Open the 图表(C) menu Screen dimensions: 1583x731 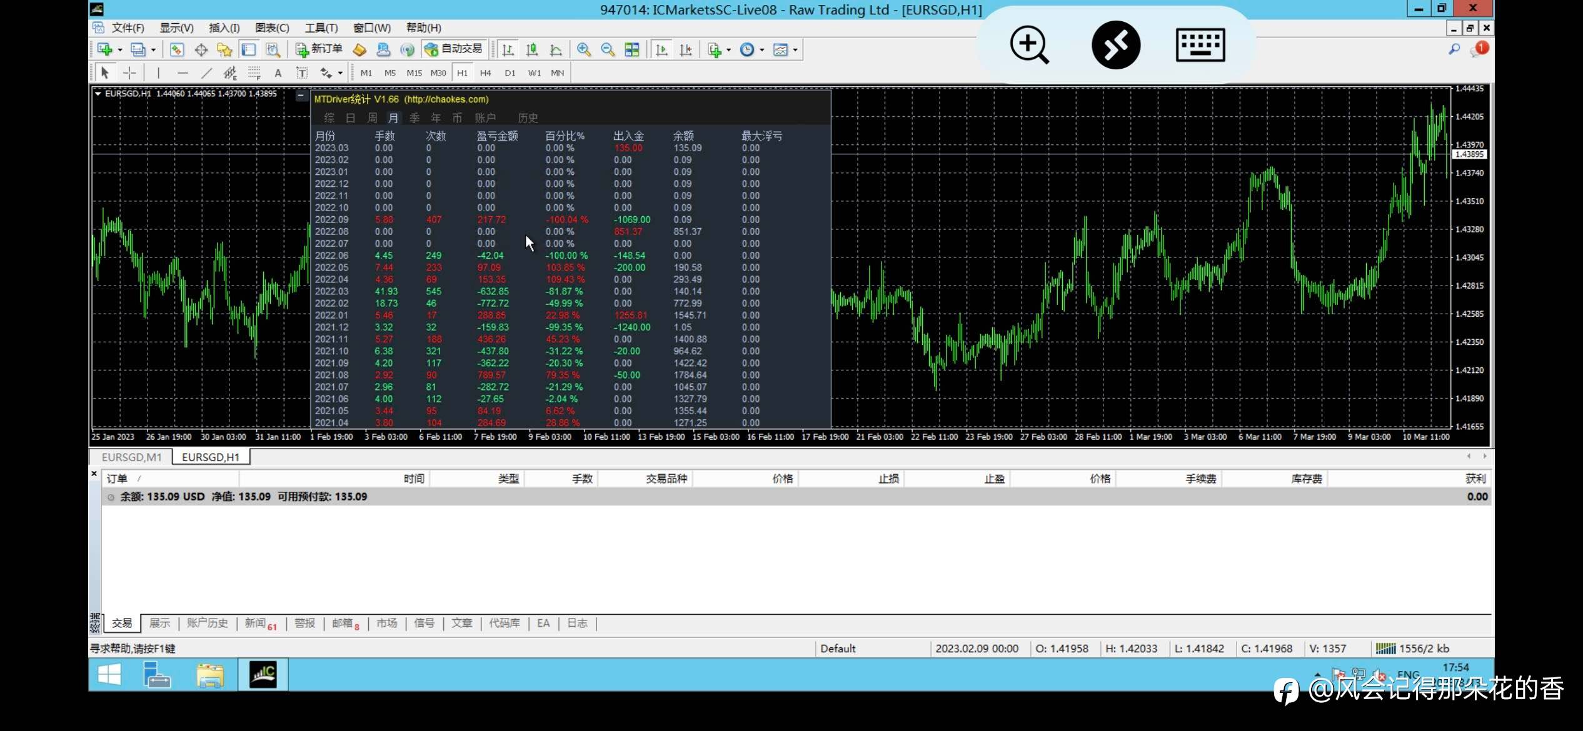point(272,27)
